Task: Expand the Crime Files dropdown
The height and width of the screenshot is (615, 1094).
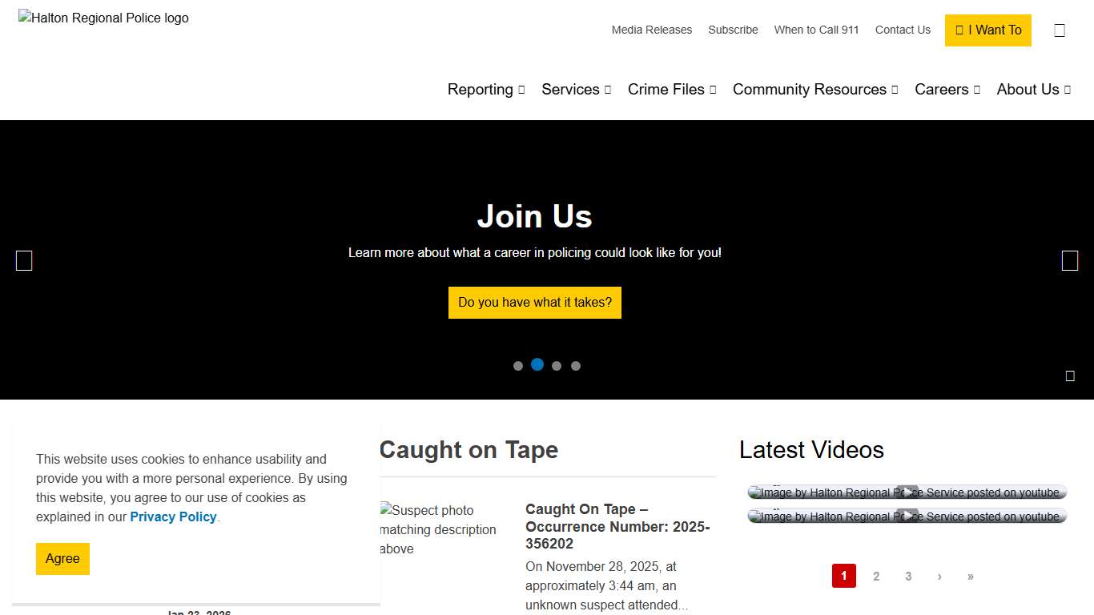Action: [x=671, y=90]
